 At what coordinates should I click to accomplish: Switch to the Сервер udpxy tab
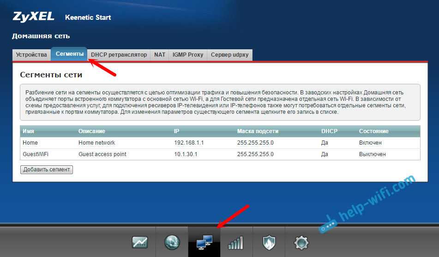tap(229, 55)
